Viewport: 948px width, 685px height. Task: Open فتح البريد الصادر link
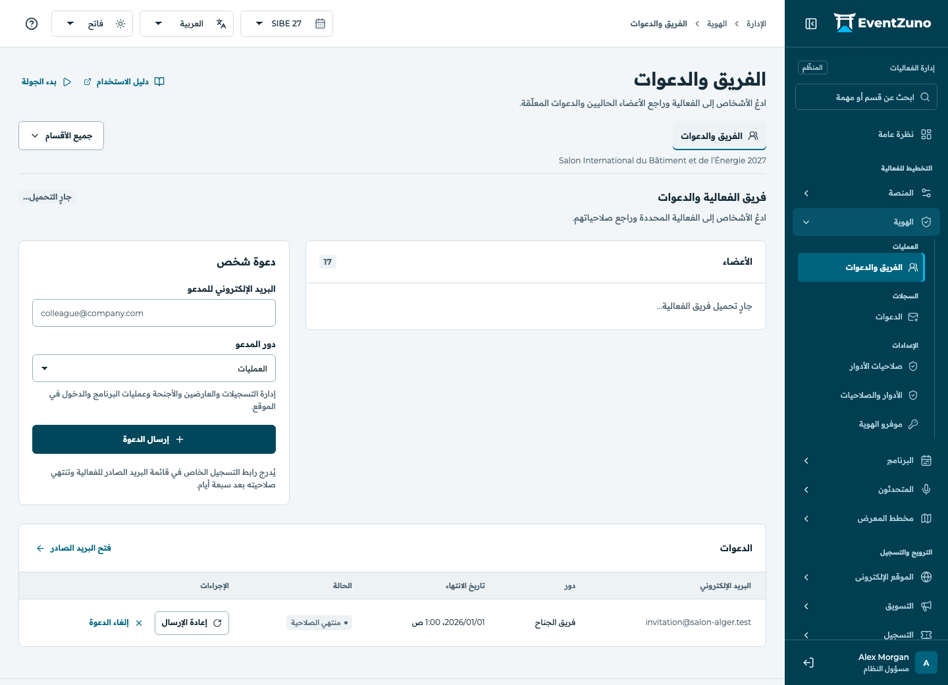[74, 548]
